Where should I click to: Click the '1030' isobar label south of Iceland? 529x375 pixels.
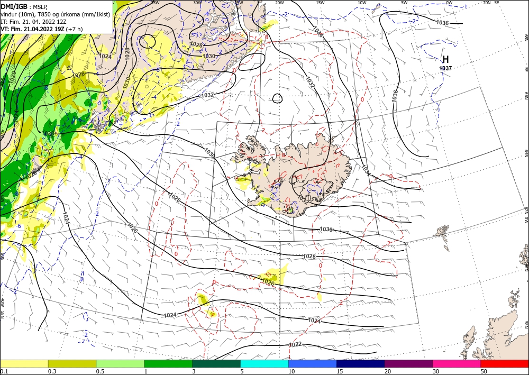[x=326, y=230]
